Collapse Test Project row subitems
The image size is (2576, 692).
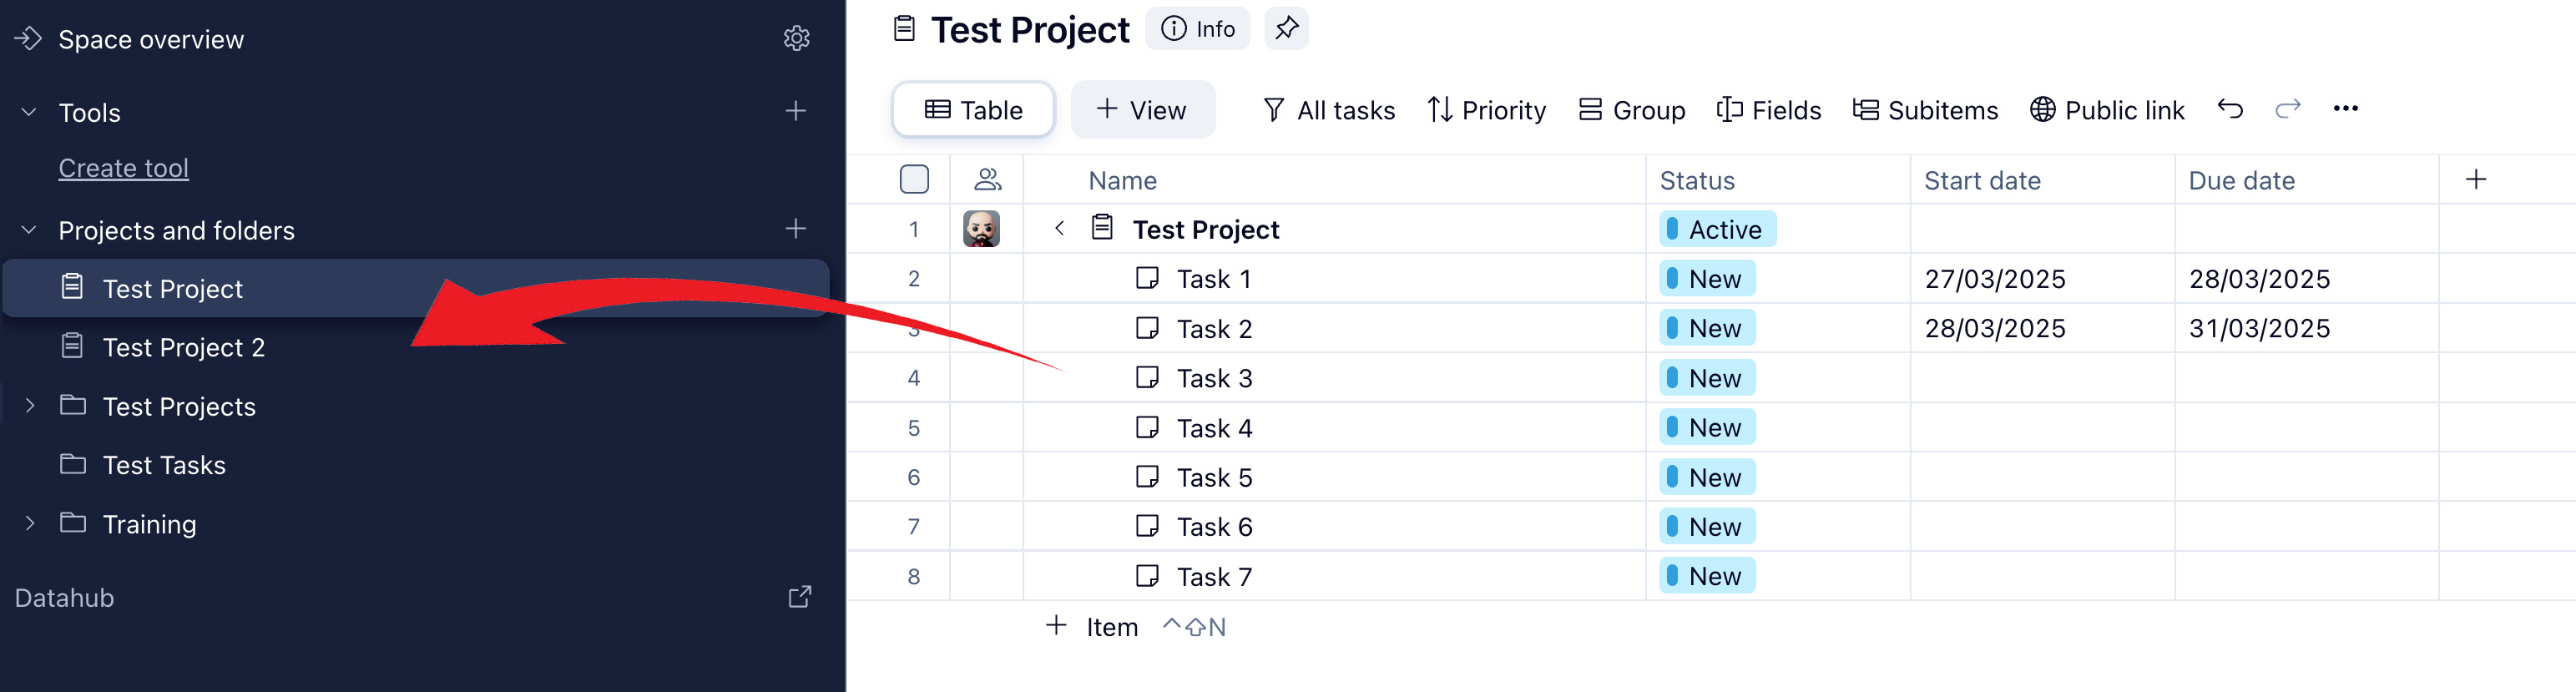pyautogui.click(x=1059, y=229)
